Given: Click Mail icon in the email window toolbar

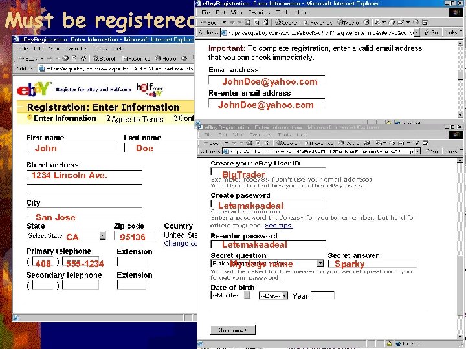Looking at the screenshot, I should (x=378, y=23).
